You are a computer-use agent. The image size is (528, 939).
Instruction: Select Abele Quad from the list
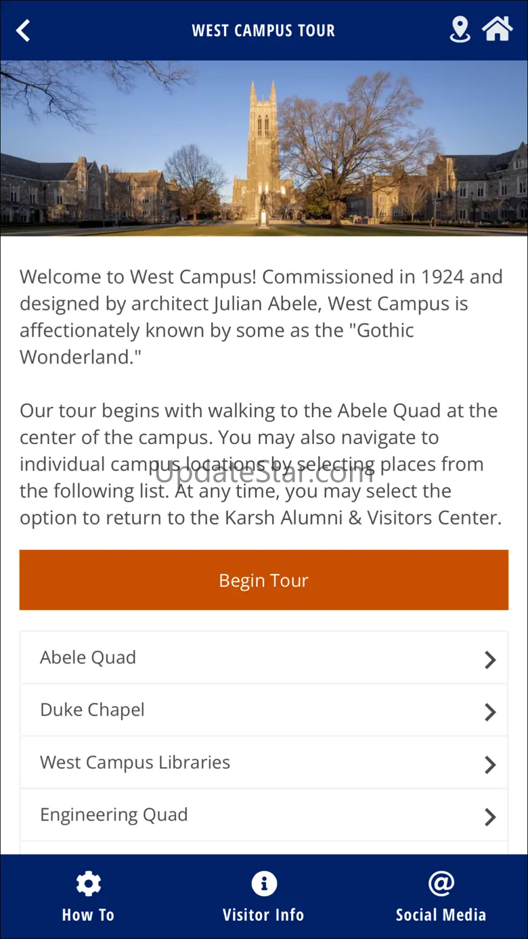88,657
